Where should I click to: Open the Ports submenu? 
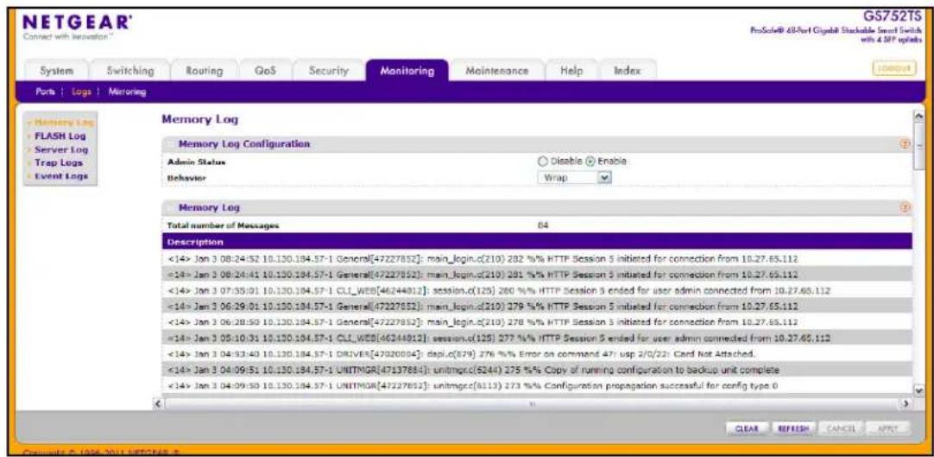pos(45,92)
